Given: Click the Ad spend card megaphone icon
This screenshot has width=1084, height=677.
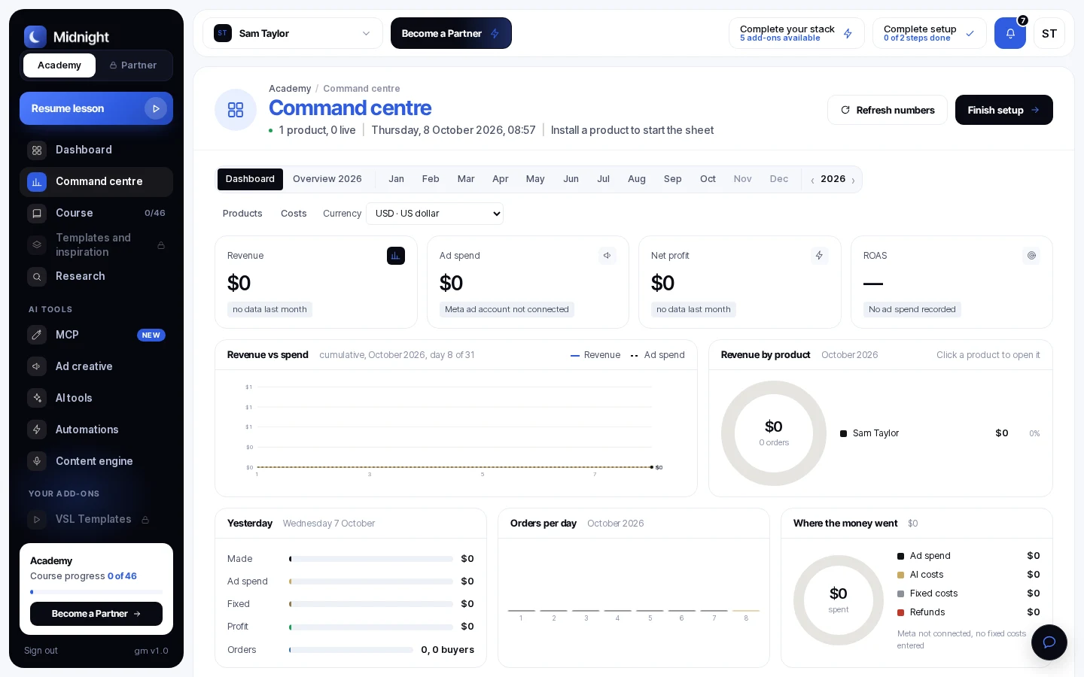Looking at the screenshot, I should [x=607, y=256].
